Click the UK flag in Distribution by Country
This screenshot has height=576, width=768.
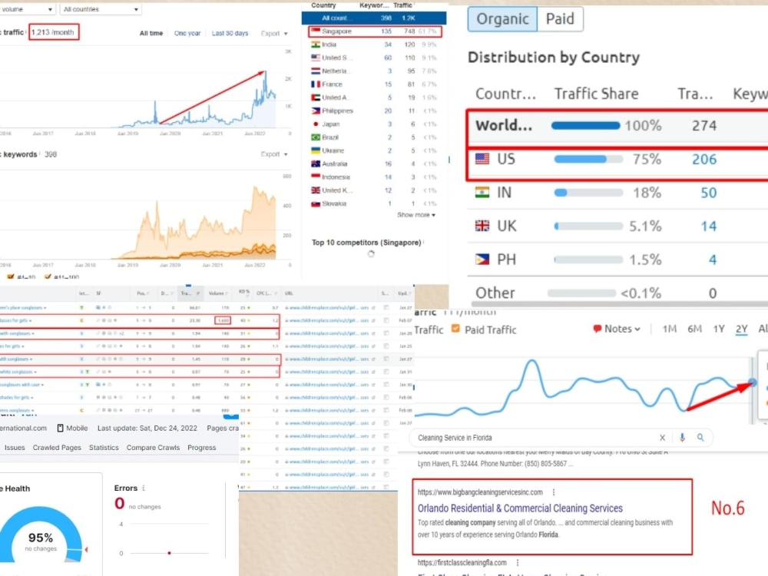pyautogui.click(x=482, y=225)
